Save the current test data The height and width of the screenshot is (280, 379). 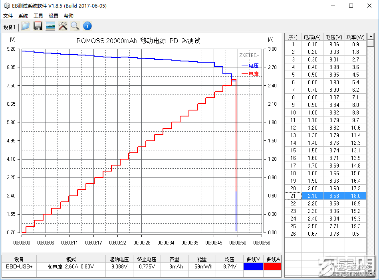(x=38, y=26)
